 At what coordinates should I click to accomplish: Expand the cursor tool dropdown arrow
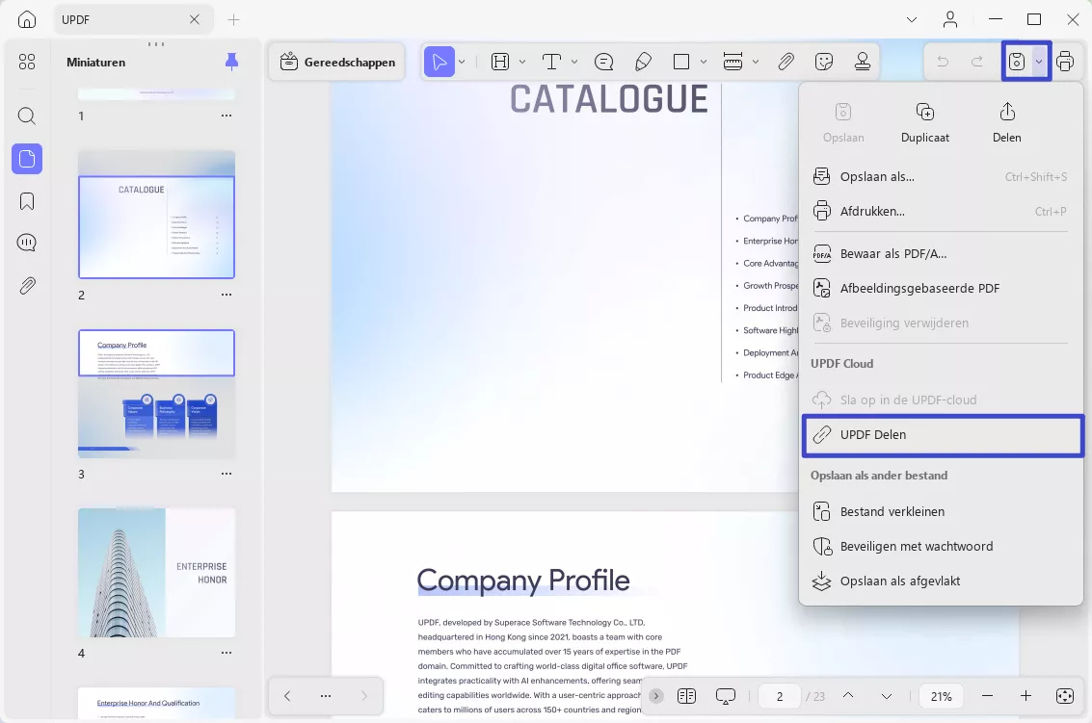click(462, 62)
